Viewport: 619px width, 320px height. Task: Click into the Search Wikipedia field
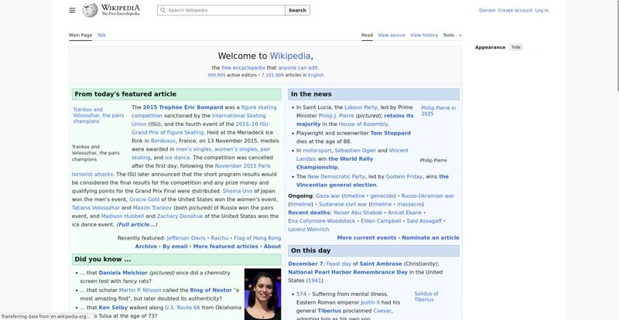pyautogui.click(x=224, y=11)
